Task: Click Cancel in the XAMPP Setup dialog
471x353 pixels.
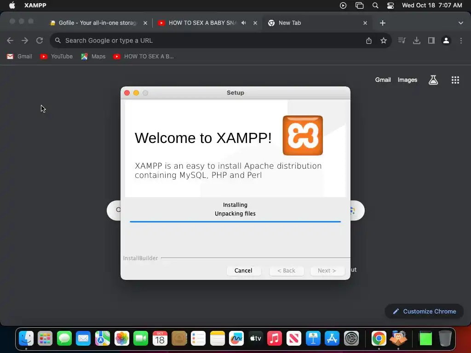Action: pos(243,270)
